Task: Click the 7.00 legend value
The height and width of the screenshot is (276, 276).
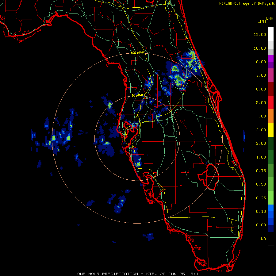Action: pyautogui.click(x=261, y=75)
